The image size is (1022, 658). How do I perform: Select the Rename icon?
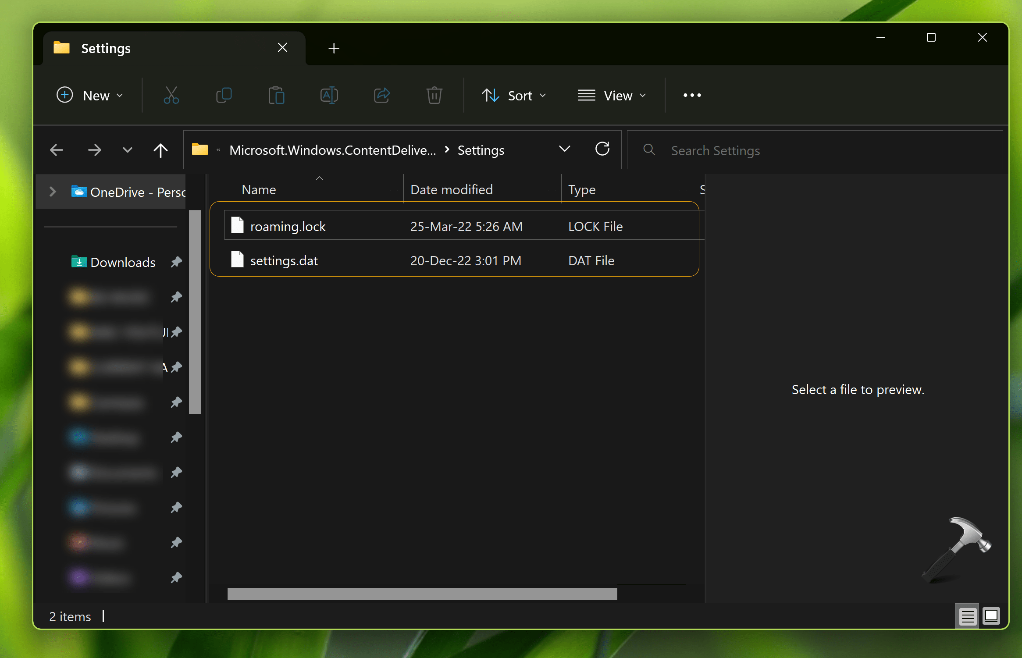[329, 95]
